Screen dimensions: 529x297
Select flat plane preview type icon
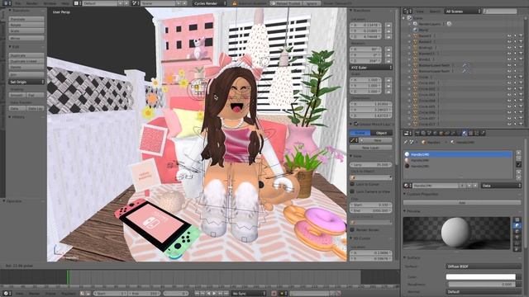coord(517,219)
